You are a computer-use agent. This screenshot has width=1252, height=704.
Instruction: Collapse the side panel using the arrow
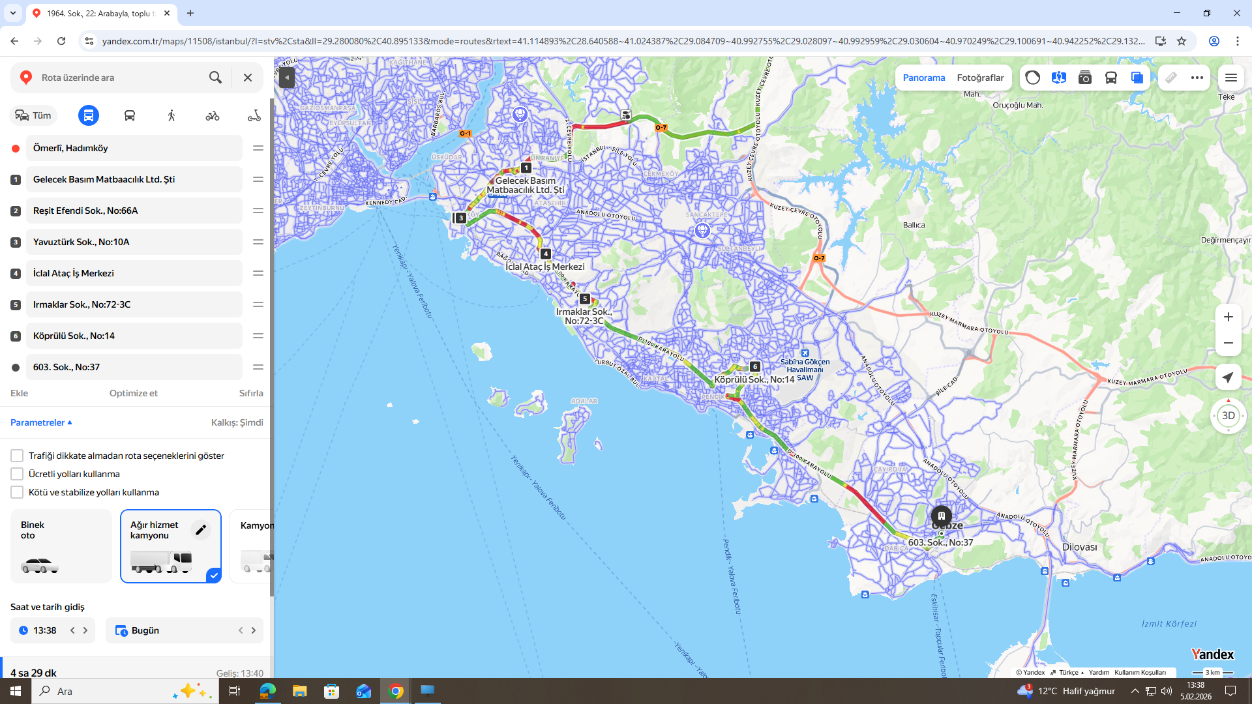[287, 78]
